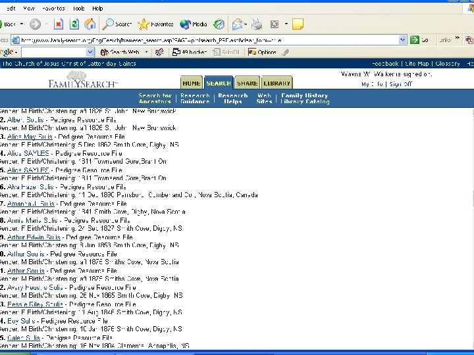Switch to the SEARCH tab
The image size is (474, 355).
(219, 83)
